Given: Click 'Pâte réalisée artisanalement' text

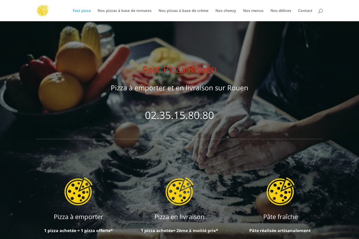Looking at the screenshot, I should tap(280, 231).
